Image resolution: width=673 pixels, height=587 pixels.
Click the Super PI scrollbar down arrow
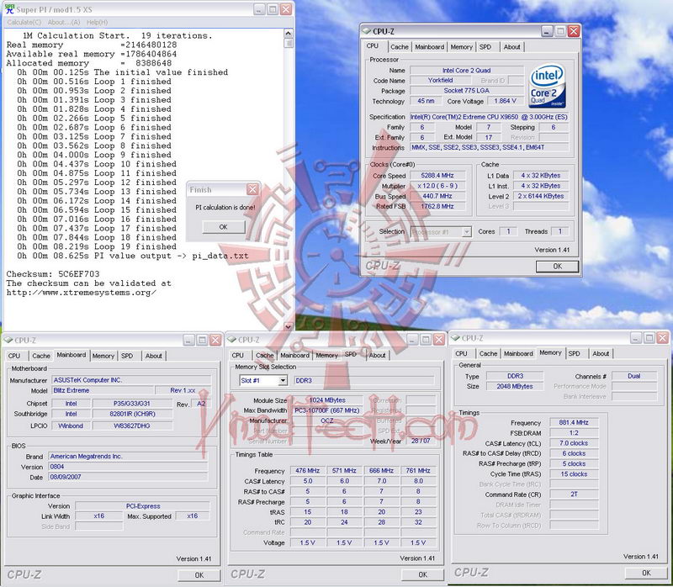pos(289,326)
